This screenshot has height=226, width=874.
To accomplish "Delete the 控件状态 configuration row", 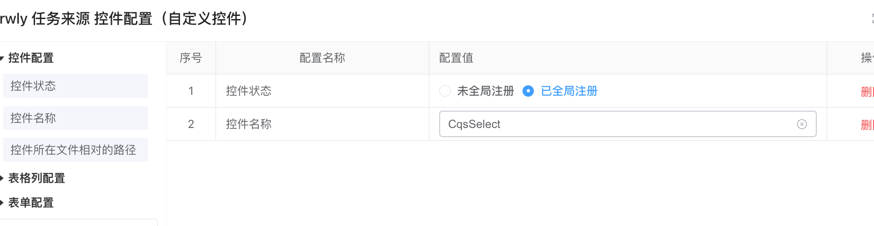I will pyautogui.click(x=867, y=92).
